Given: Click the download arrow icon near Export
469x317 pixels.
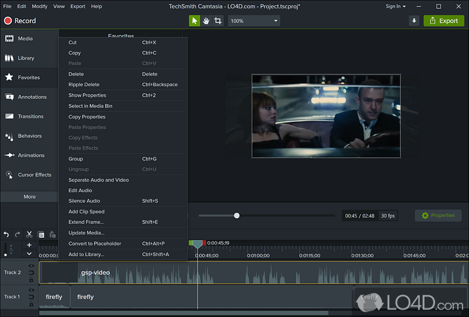Looking at the screenshot, I should pyautogui.click(x=414, y=21).
